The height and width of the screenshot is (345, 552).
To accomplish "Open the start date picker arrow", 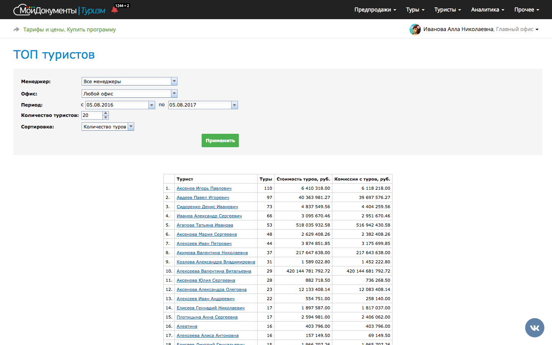I will point(152,105).
